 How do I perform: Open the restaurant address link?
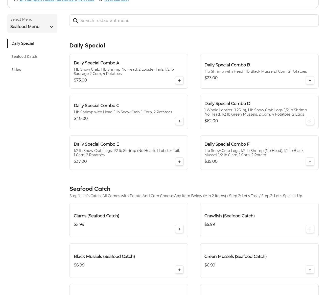click(x=57, y=1)
